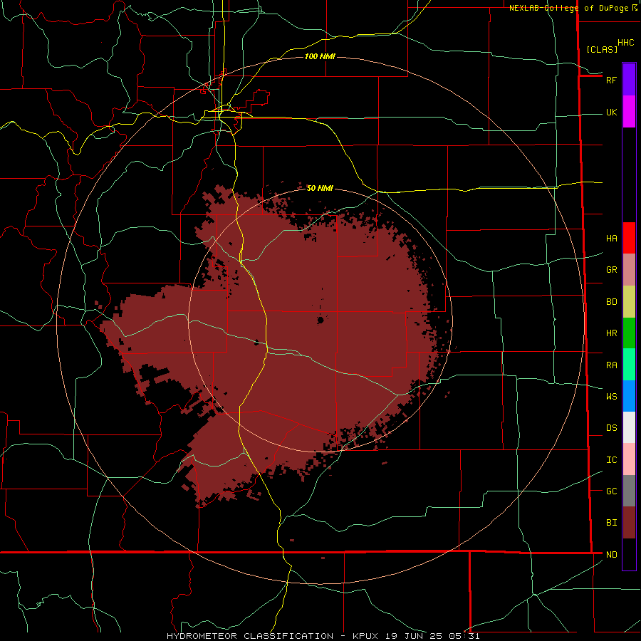This screenshot has height=641, width=641.
Task: Click the BI legend label
Action: click(x=611, y=523)
